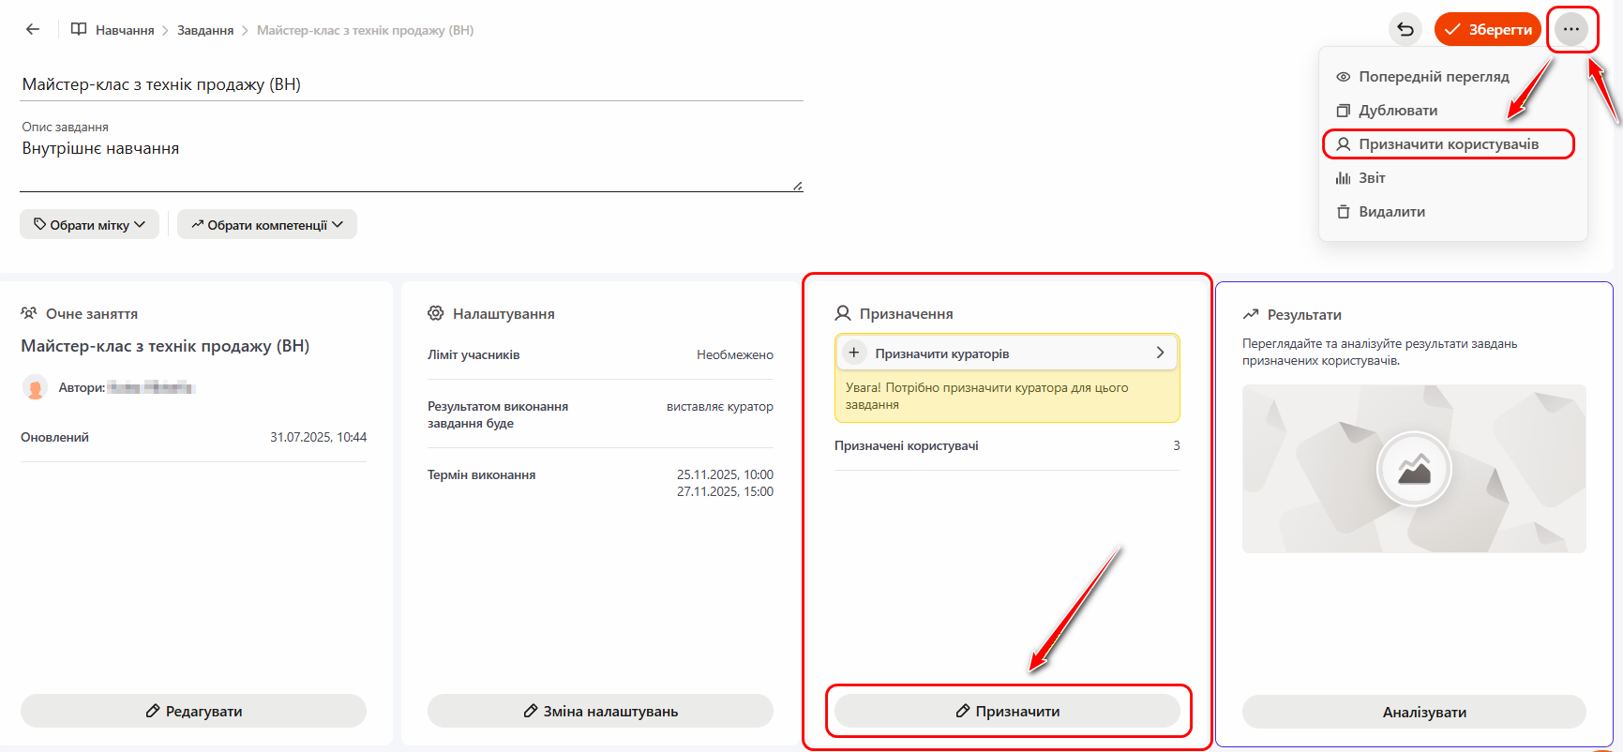Choose Дублювати from the menu
The image size is (1623, 752).
tap(1397, 111)
